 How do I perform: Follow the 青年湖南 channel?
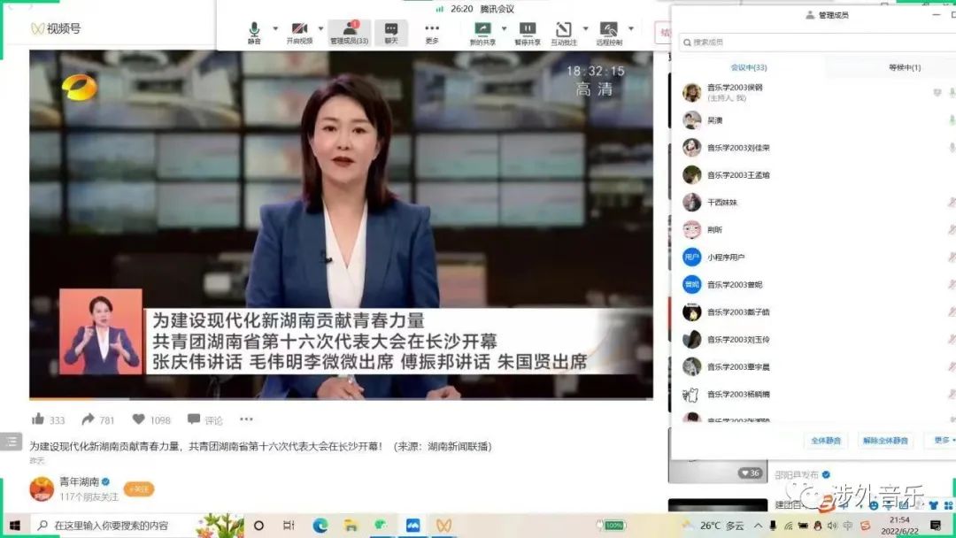(139, 489)
